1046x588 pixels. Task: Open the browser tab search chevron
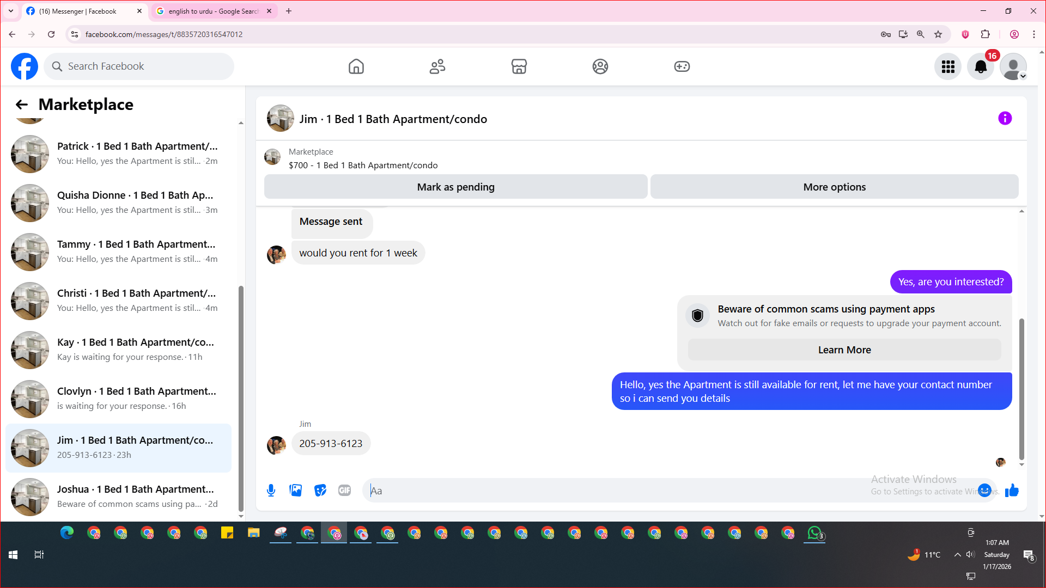tap(11, 11)
